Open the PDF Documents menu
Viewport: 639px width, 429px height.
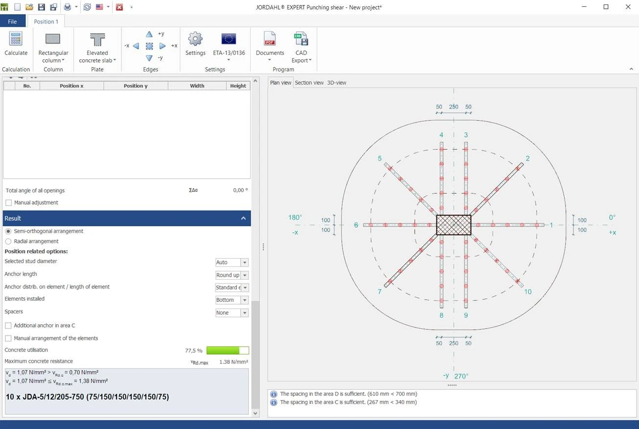[x=270, y=48]
